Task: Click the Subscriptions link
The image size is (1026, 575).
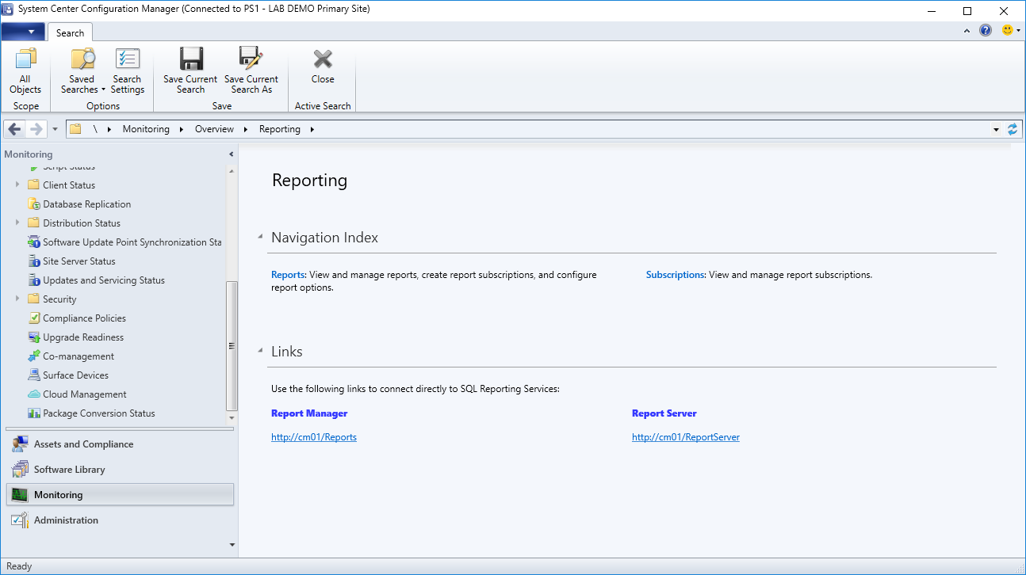Action: tap(675, 274)
